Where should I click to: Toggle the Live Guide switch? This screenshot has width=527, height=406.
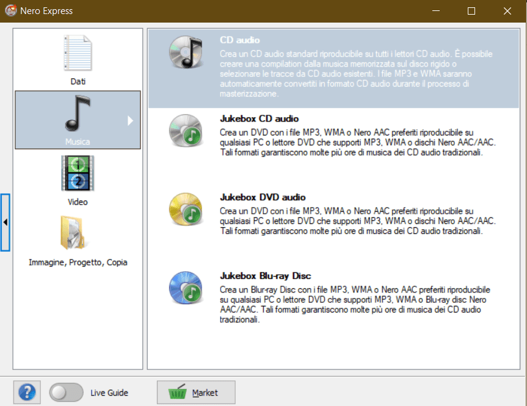(66, 392)
